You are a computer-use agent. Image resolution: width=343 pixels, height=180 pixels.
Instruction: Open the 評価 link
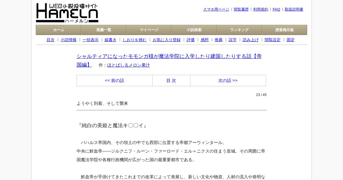[191, 40]
